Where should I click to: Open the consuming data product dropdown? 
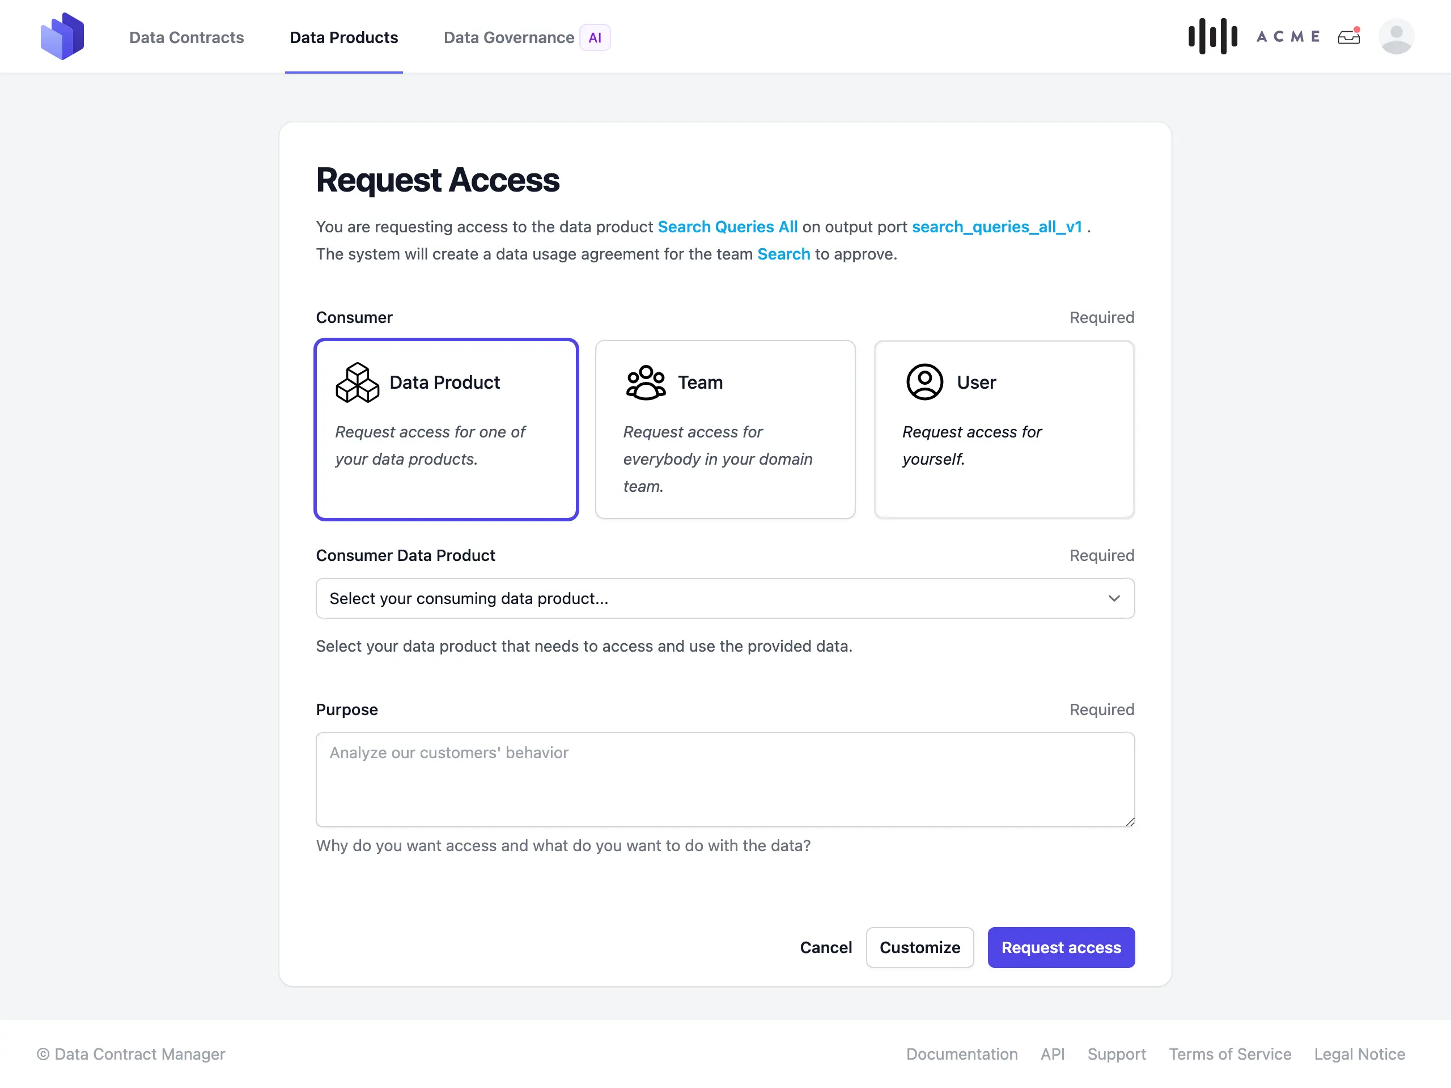click(x=725, y=598)
